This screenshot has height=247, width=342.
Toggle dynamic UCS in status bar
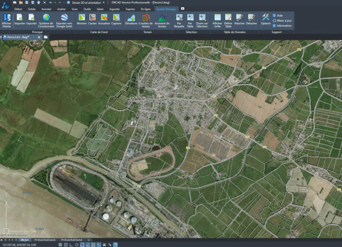[93, 245]
